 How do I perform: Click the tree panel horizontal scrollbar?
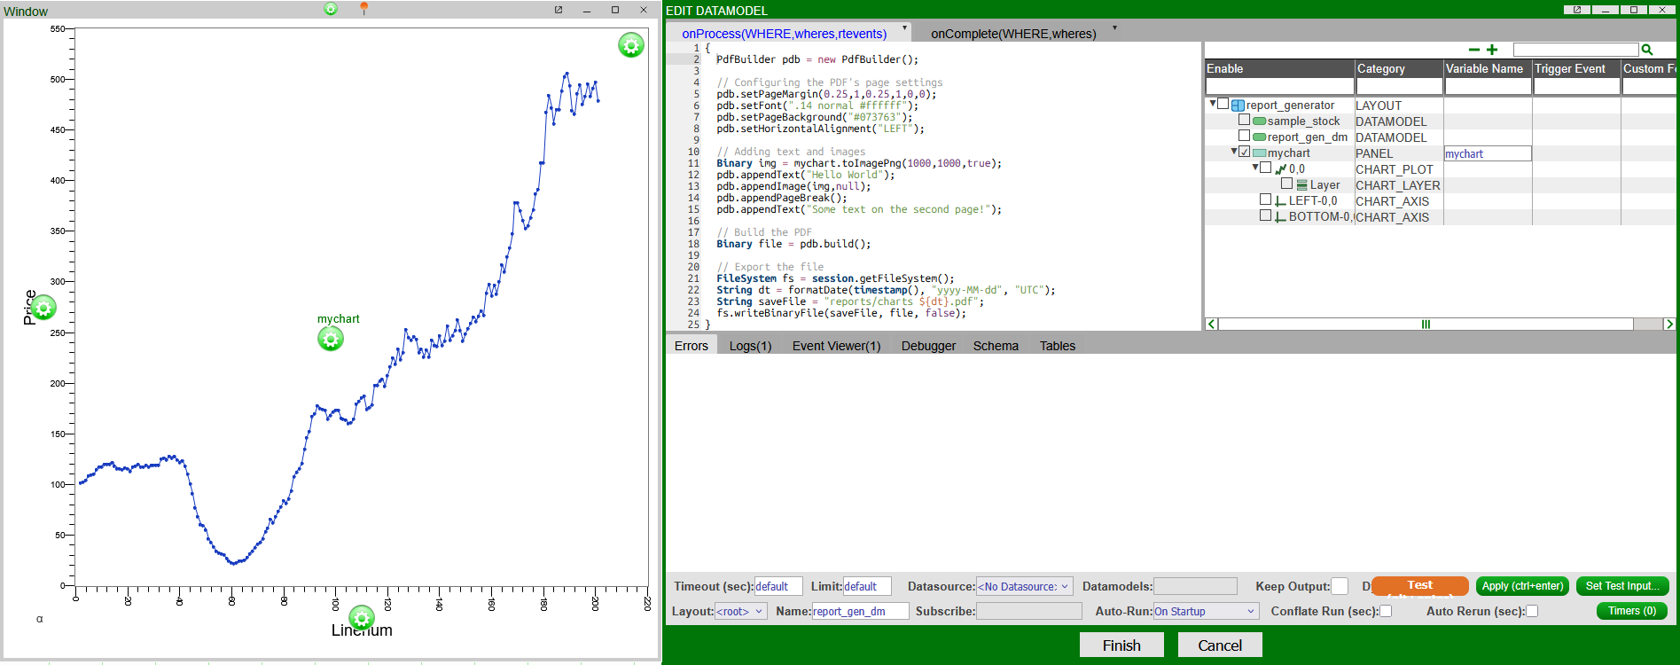(1426, 324)
